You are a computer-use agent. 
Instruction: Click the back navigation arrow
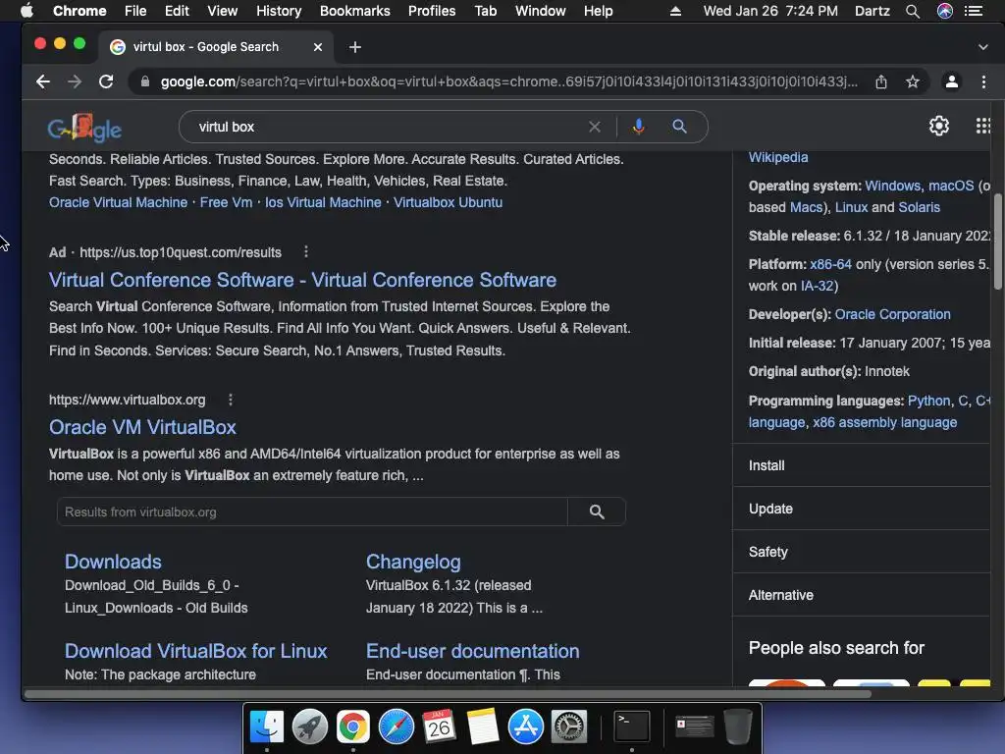[43, 81]
